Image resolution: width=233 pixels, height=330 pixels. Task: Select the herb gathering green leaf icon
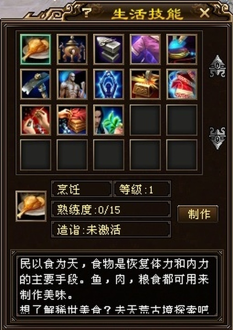click(x=109, y=120)
